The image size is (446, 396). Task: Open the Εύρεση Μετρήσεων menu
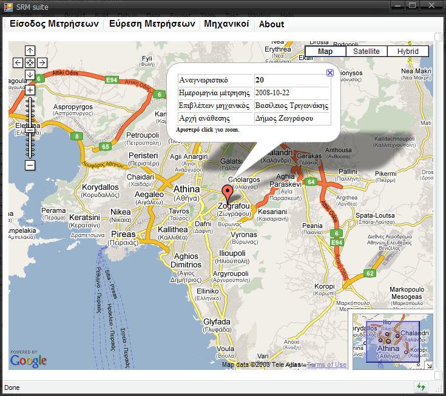click(x=152, y=24)
